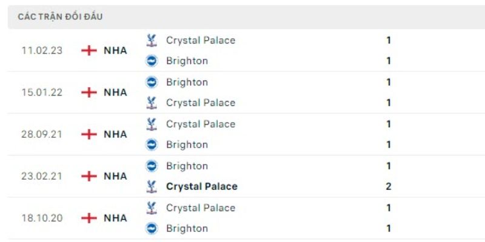The height and width of the screenshot is (242, 485).
Task: Click Crystal Palace crest in 28.09.21 match
Action: point(152,124)
